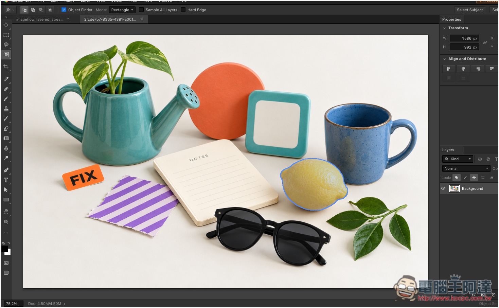This screenshot has height=308, width=499.
Task: Align right edges in Align panel
Action: [478, 69]
